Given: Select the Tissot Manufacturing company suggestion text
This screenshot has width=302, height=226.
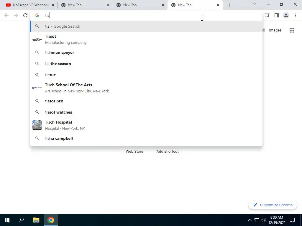Looking at the screenshot, I should (x=66, y=39).
